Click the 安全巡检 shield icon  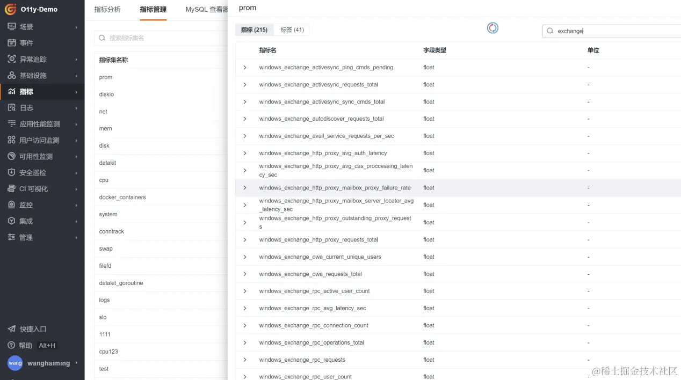11,172
